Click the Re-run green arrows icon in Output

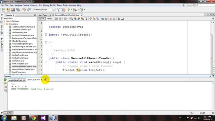(5, 80)
